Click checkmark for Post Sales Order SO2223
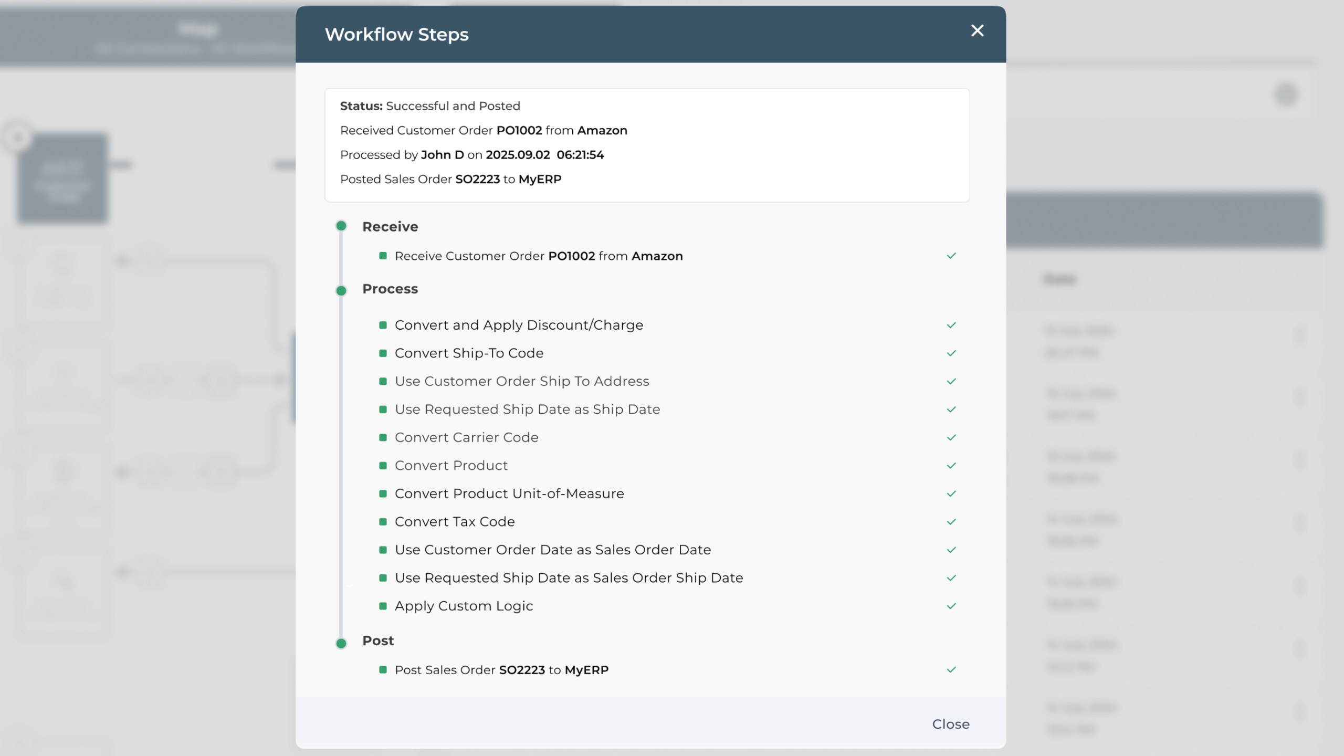Screen dimensions: 1344x756 tap(951, 670)
